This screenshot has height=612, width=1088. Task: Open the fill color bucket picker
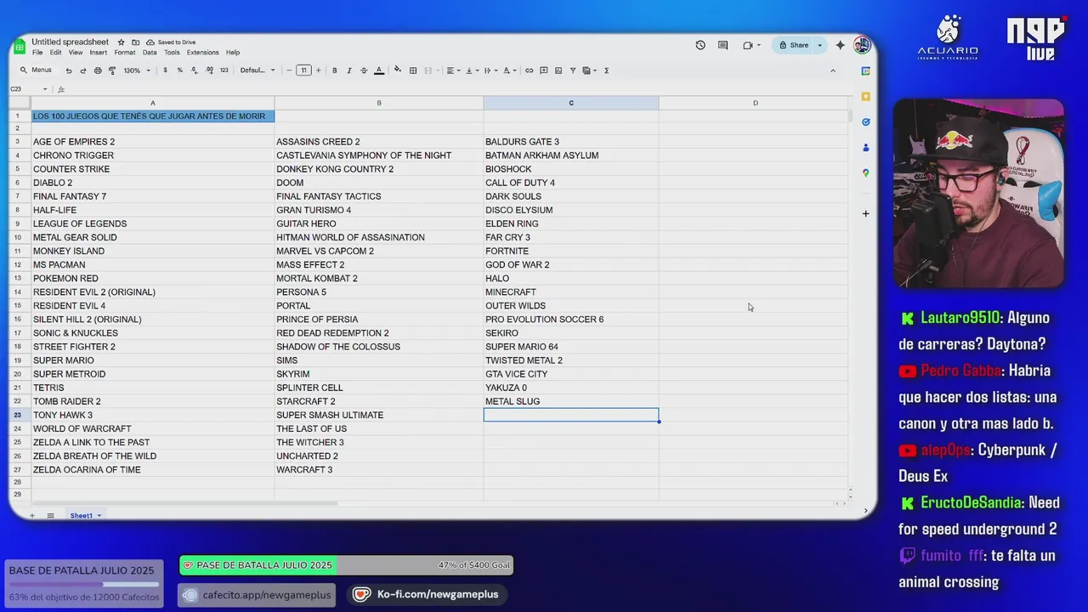[398, 71]
